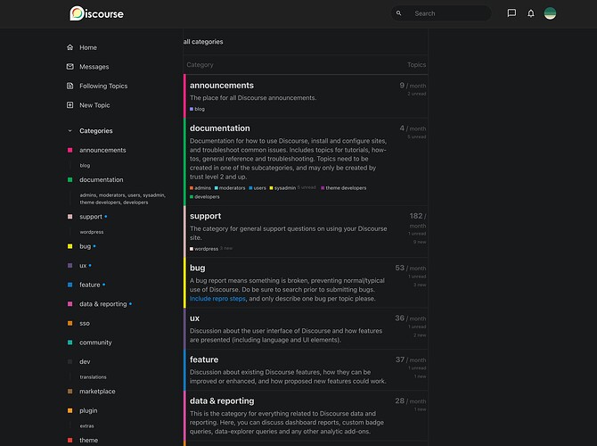Open sysadmin subcategory under documentation

click(282, 188)
